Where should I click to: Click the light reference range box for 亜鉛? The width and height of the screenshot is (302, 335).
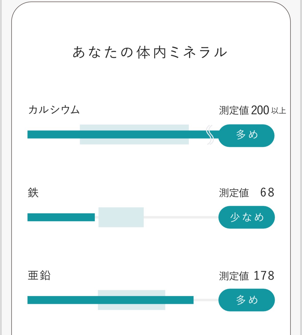pyautogui.click(x=131, y=307)
